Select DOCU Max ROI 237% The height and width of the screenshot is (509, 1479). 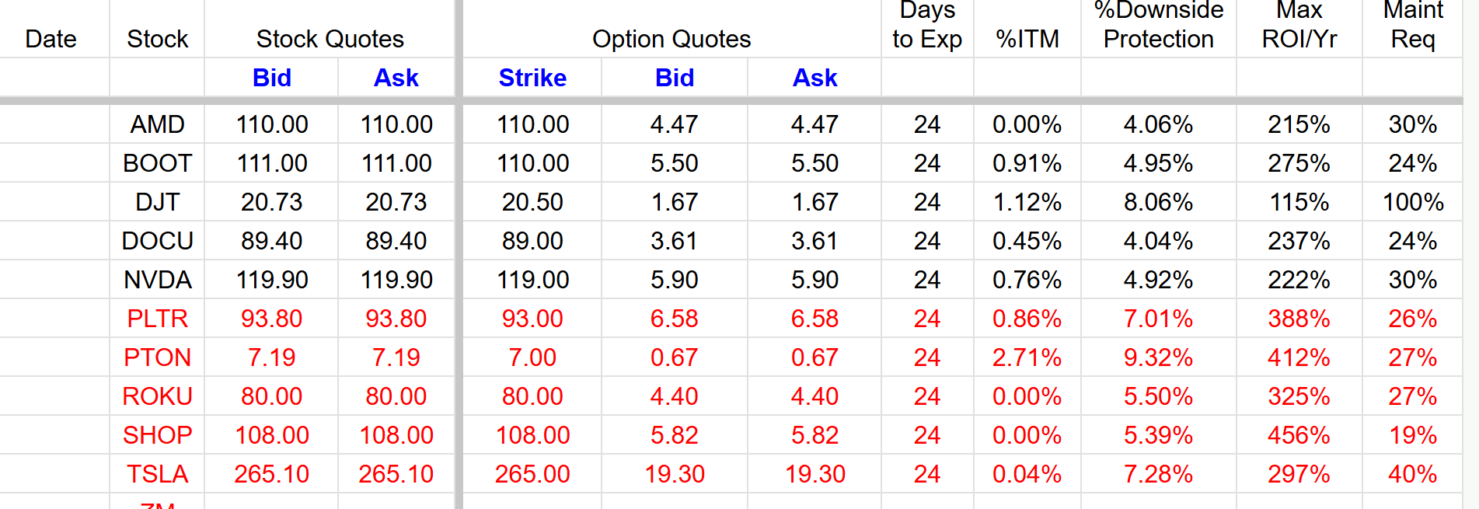[1299, 241]
